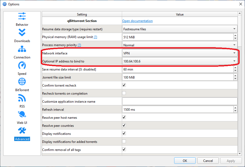The height and width of the screenshot is (167, 245).
Task: Toggle Confirm removal of all tags
Action: (x=124, y=149)
